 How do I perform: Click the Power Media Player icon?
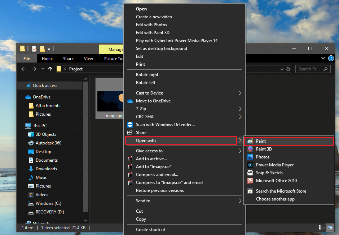(250, 165)
